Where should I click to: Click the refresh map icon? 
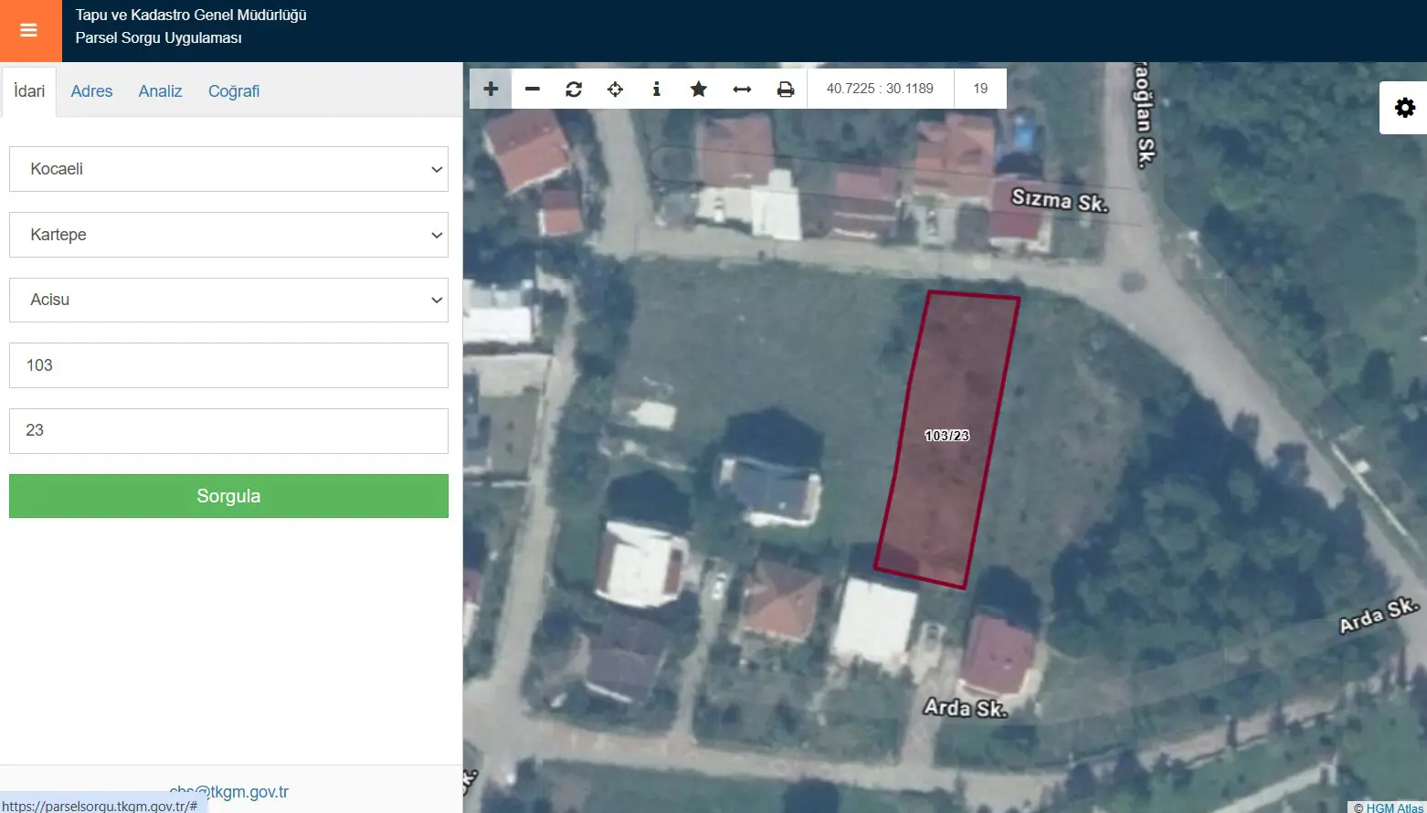point(574,89)
